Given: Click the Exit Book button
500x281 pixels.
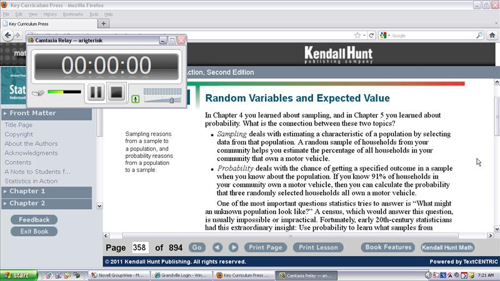Looking at the screenshot, I should click(34, 231).
